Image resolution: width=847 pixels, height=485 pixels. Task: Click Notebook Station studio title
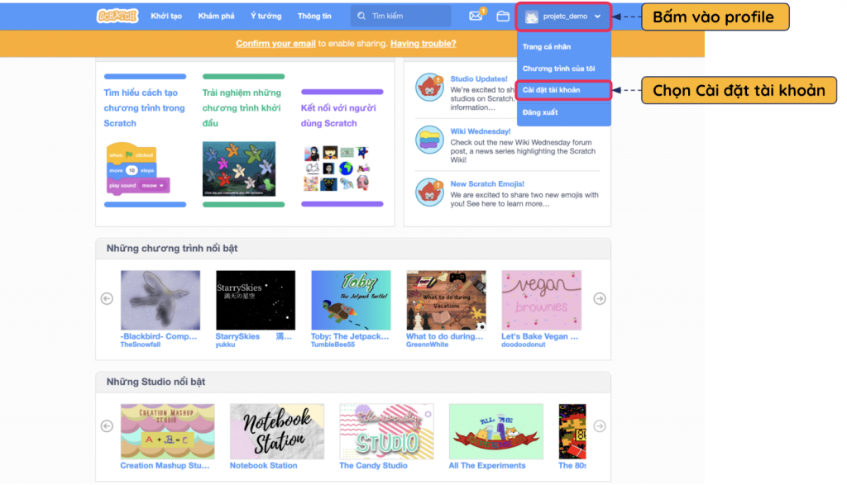click(x=264, y=465)
